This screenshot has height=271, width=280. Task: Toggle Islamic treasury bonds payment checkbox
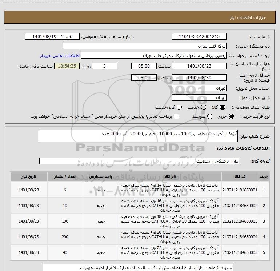click(x=176, y=116)
